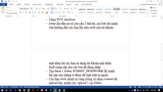This screenshot has width=163, height=92.
Task: Open the font size dropdown showing 20
Action: click(x=35, y=9)
